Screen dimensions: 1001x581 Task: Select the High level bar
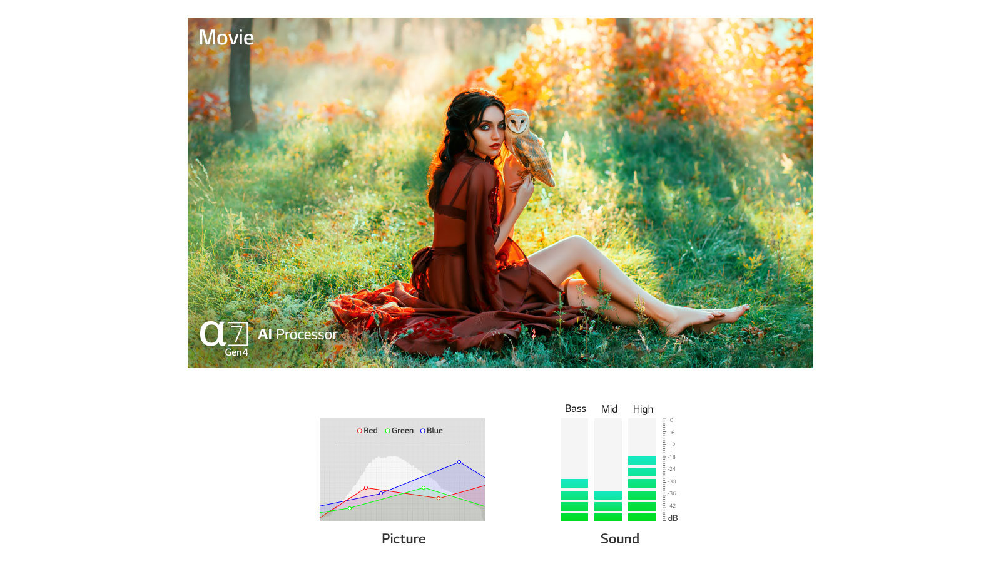pos(642,470)
